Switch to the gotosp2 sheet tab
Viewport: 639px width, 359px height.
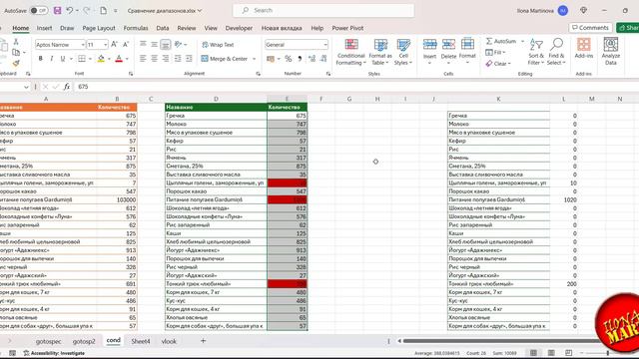click(84, 341)
